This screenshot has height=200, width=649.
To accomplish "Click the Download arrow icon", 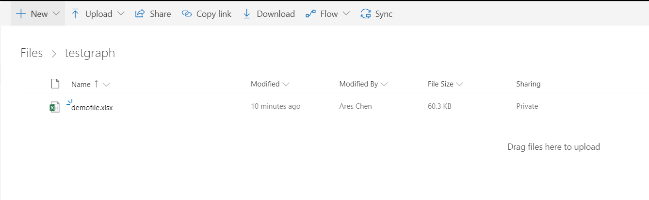I will point(247,14).
